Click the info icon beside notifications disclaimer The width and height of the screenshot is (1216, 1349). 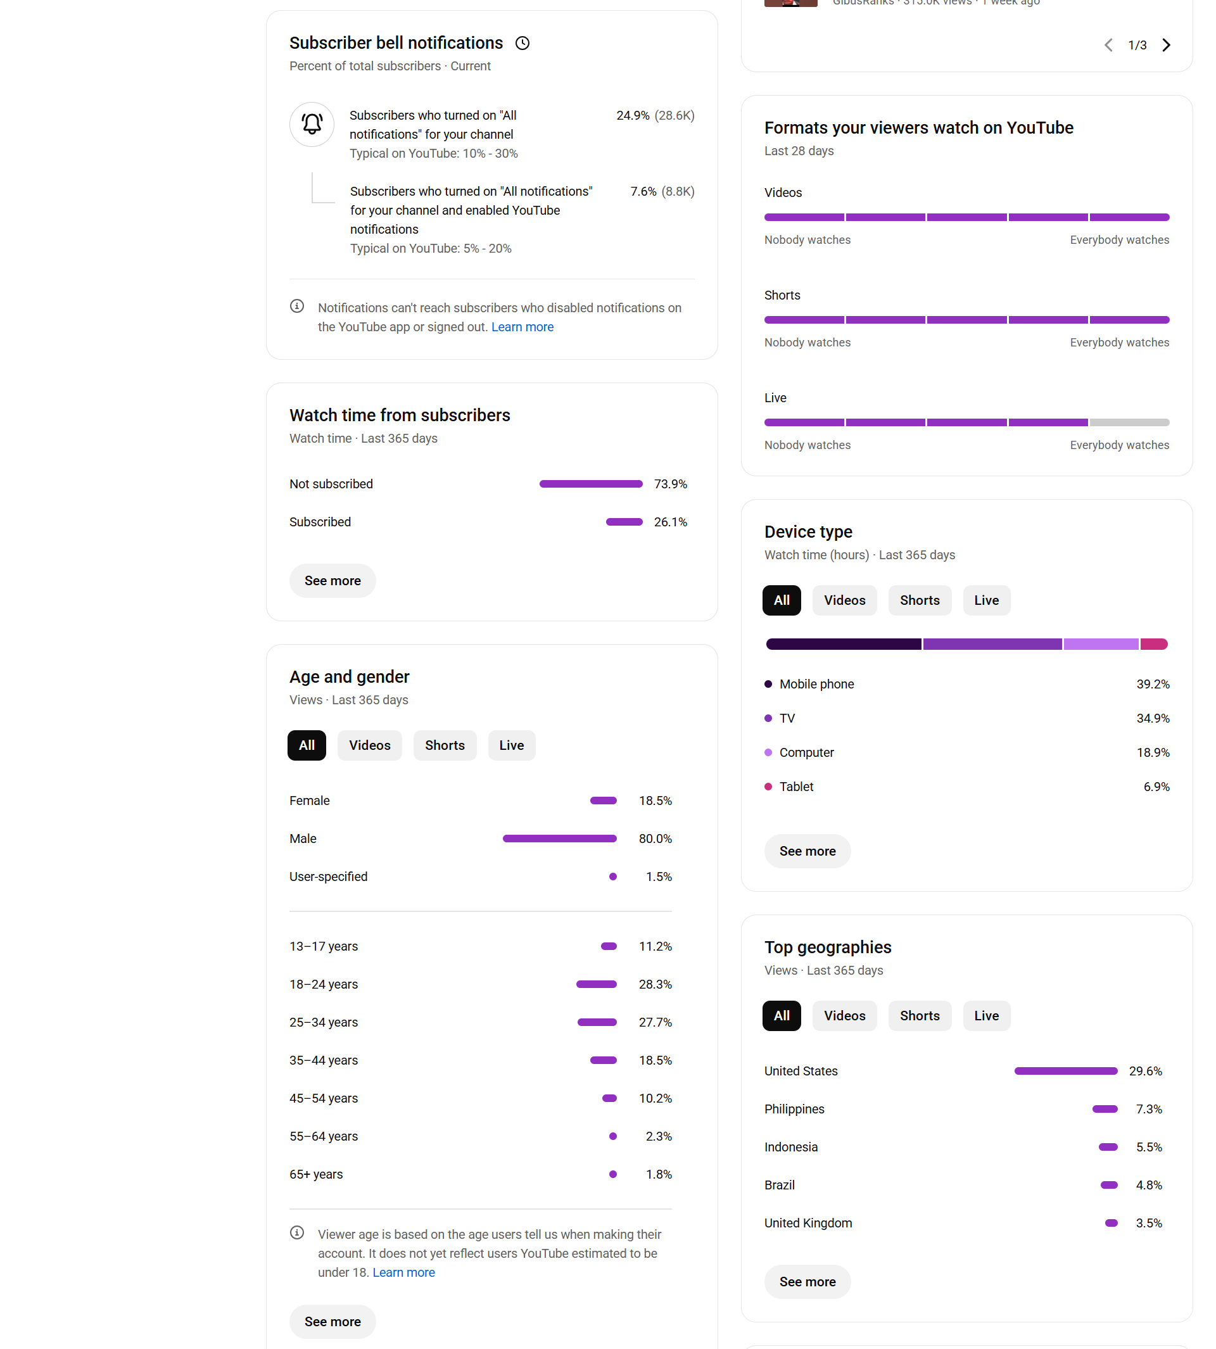point(297,307)
